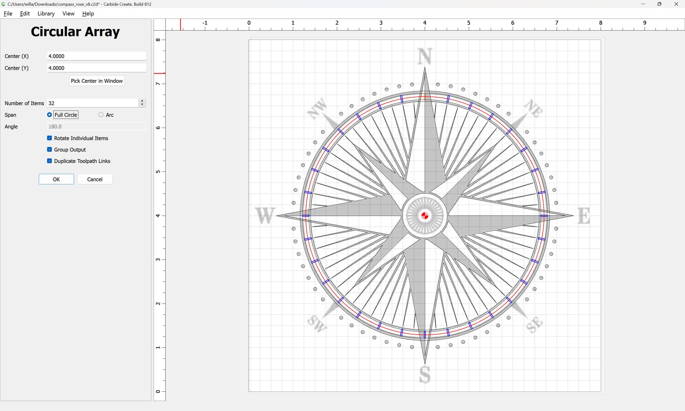Increase Number of Items with up arrow
The height and width of the screenshot is (411, 685).
pos(142,101)
